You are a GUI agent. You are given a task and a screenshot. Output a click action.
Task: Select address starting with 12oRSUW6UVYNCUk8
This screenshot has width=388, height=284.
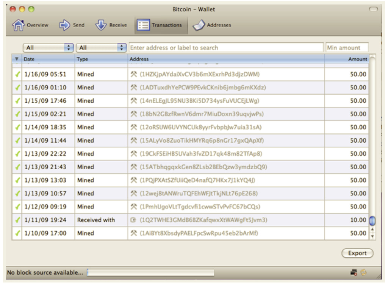[201, 127]
